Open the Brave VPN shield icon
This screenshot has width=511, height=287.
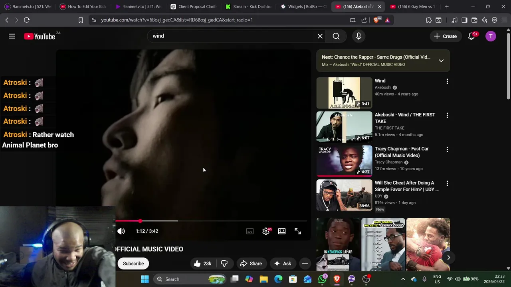[494, 20]
